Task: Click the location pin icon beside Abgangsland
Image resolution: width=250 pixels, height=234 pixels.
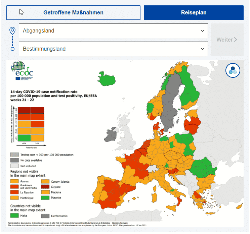Action: pos(12,31)
